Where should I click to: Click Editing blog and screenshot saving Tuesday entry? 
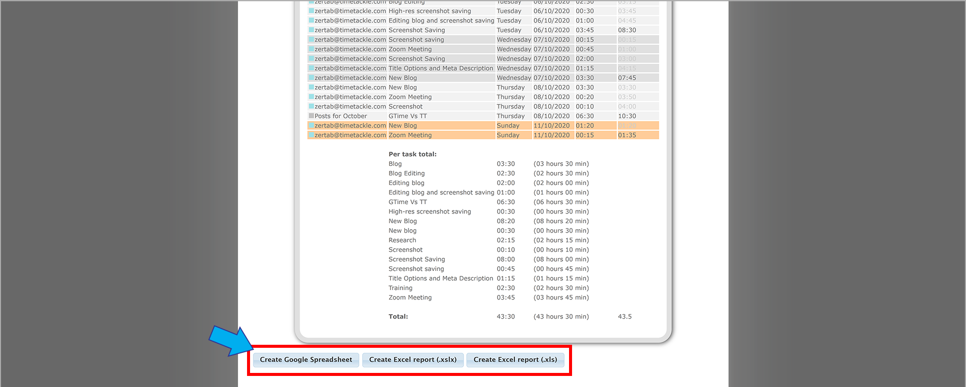(x=441, y=21)
